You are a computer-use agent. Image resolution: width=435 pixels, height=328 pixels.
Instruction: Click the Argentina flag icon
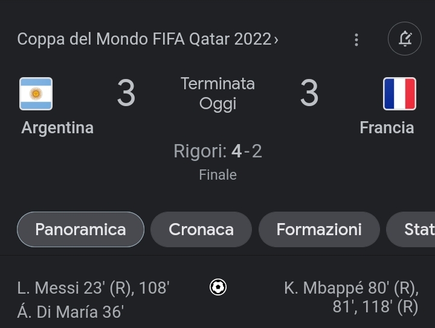pos(36,94)
